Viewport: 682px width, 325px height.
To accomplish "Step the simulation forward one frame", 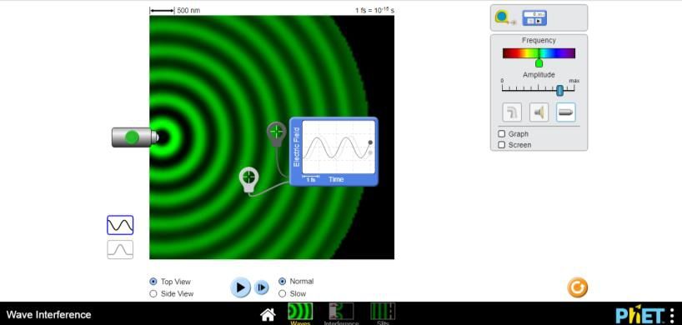I will point(262,287).
